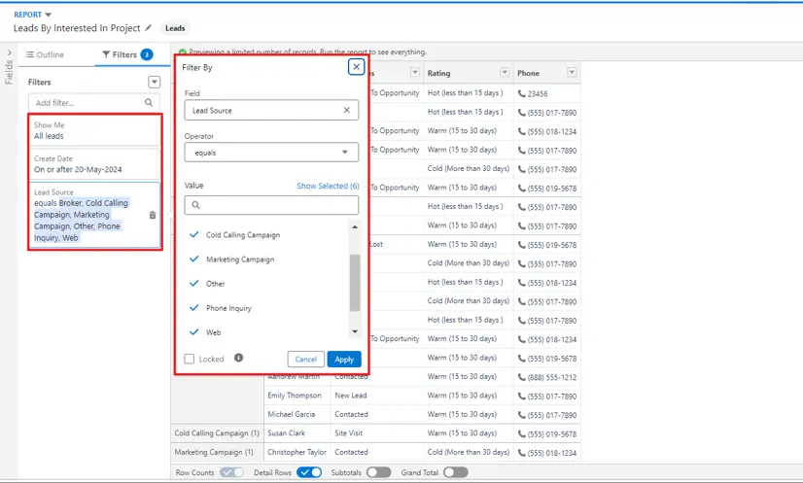Click the Show Selected (6) link
Viewport: 803px width, 483px height.
tap(328, 186)
